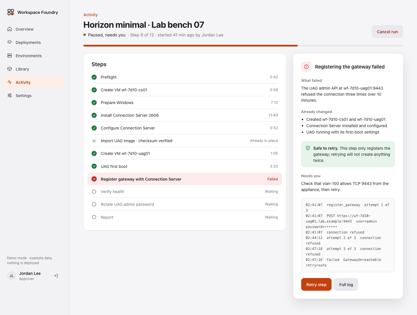The image size is (417, 315).
Task: Select the Create VM wf-7d10-cs01 step
Action: (185, 90)
